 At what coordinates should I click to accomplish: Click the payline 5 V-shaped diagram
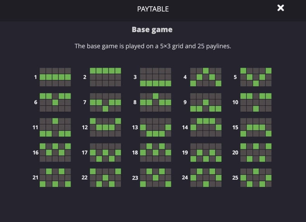pos(256,77)
